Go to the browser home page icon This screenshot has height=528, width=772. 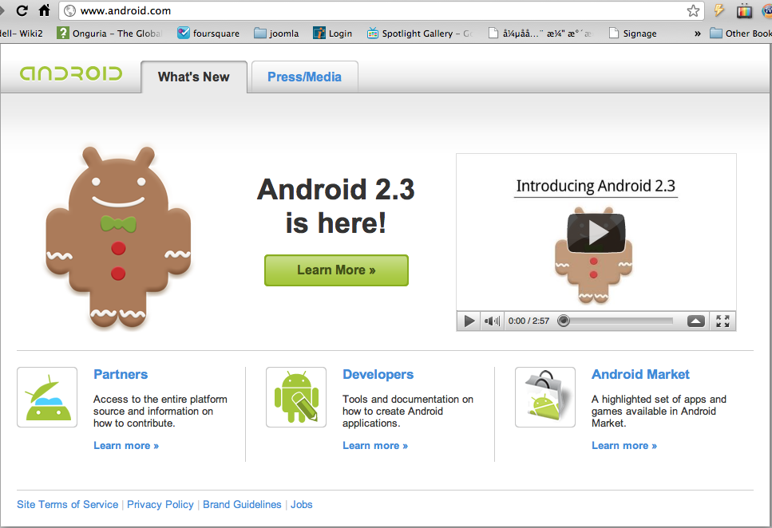click(45, 10)
